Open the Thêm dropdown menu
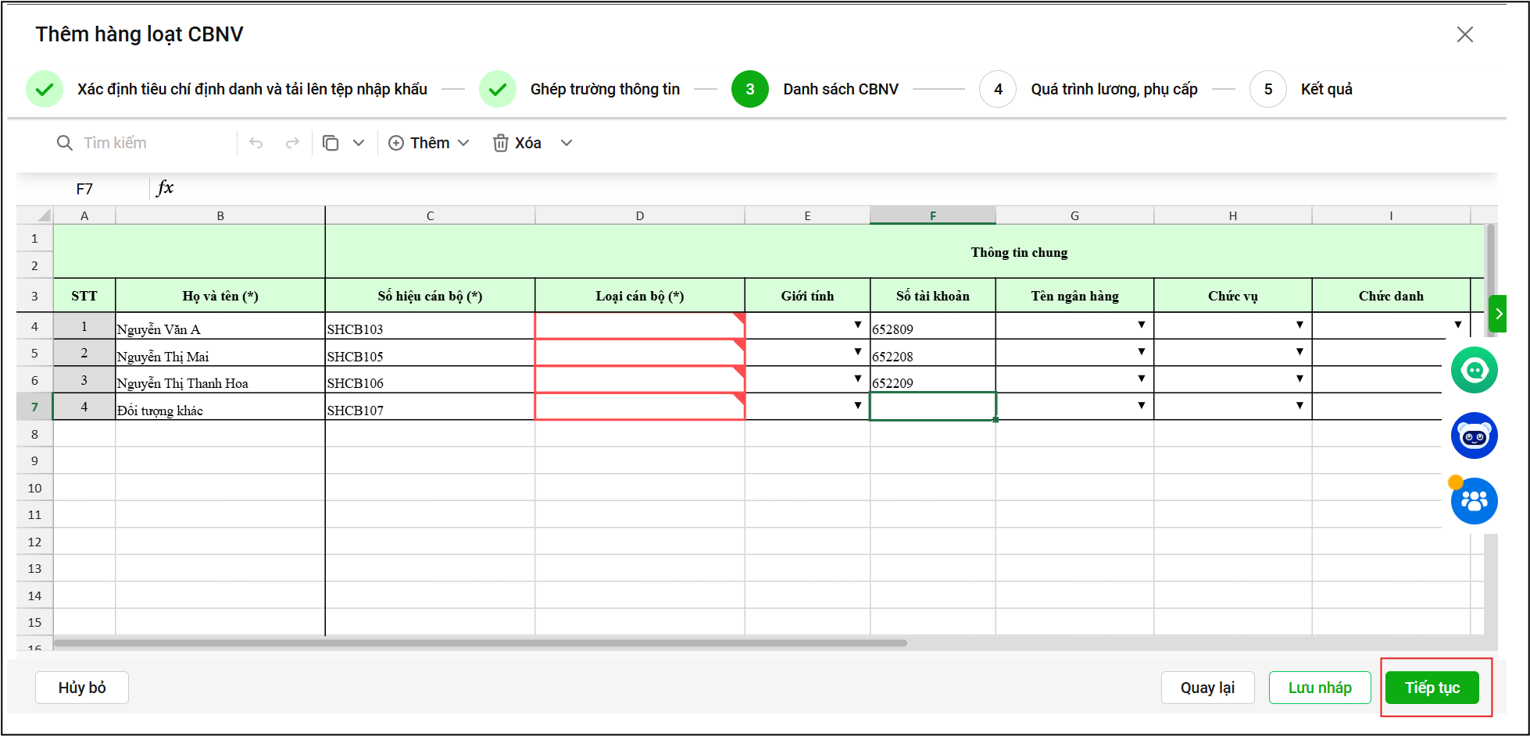The width and height of the screenshot is (1530, 736). (x=429, y=143)
